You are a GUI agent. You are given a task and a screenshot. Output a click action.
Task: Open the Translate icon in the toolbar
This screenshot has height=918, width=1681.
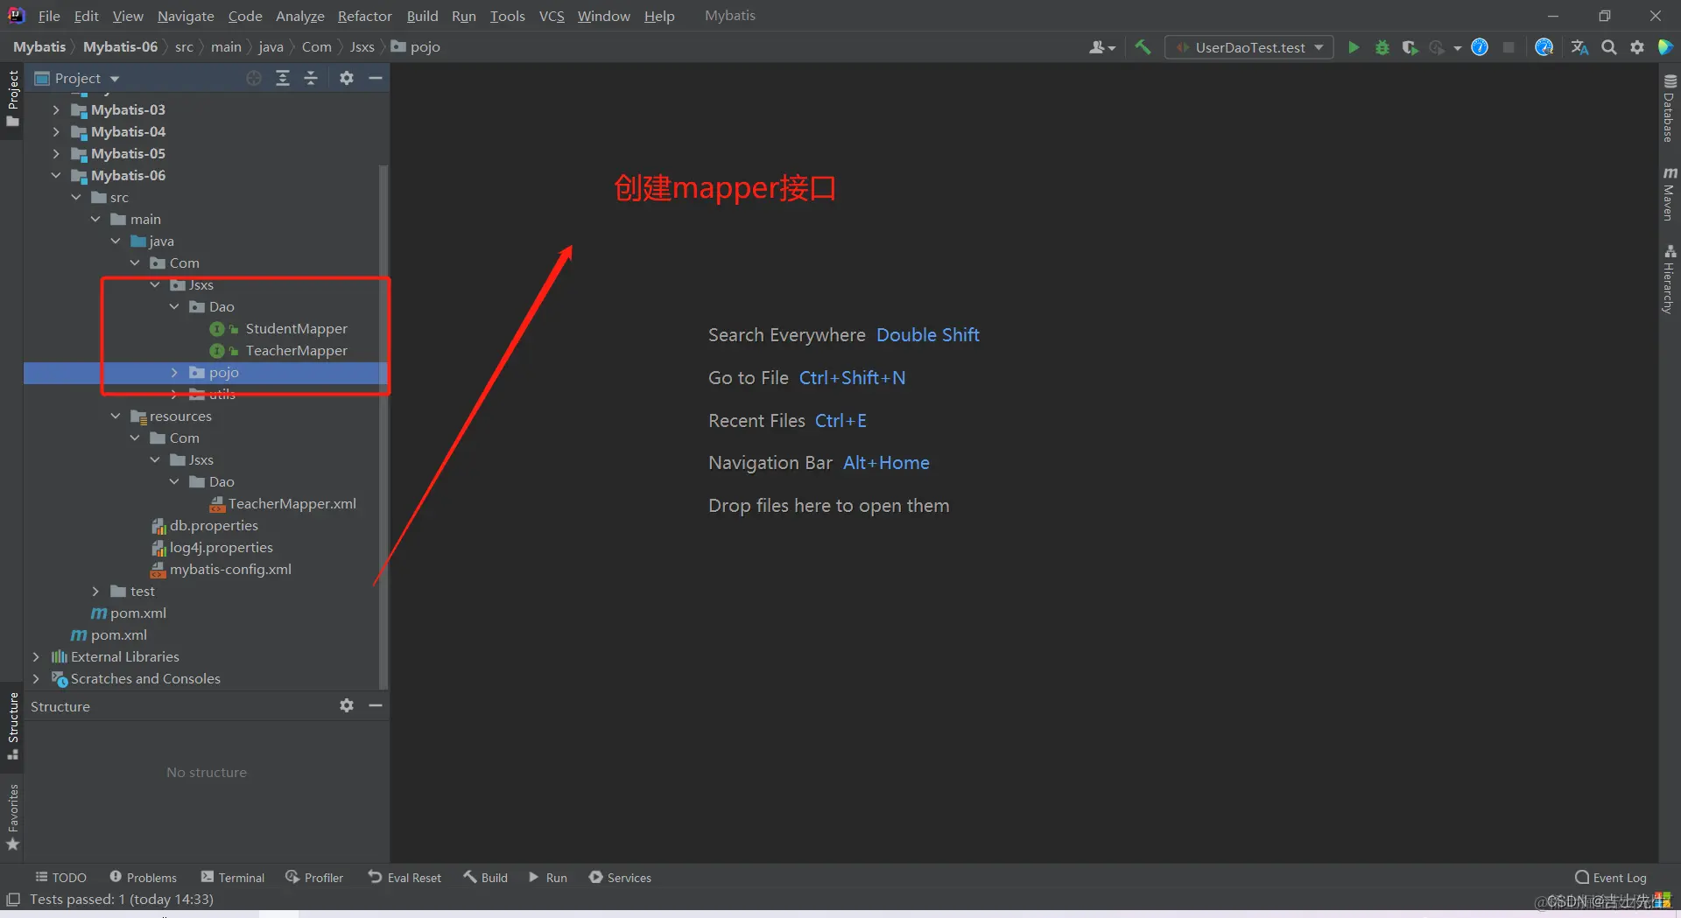[1579, 47]
